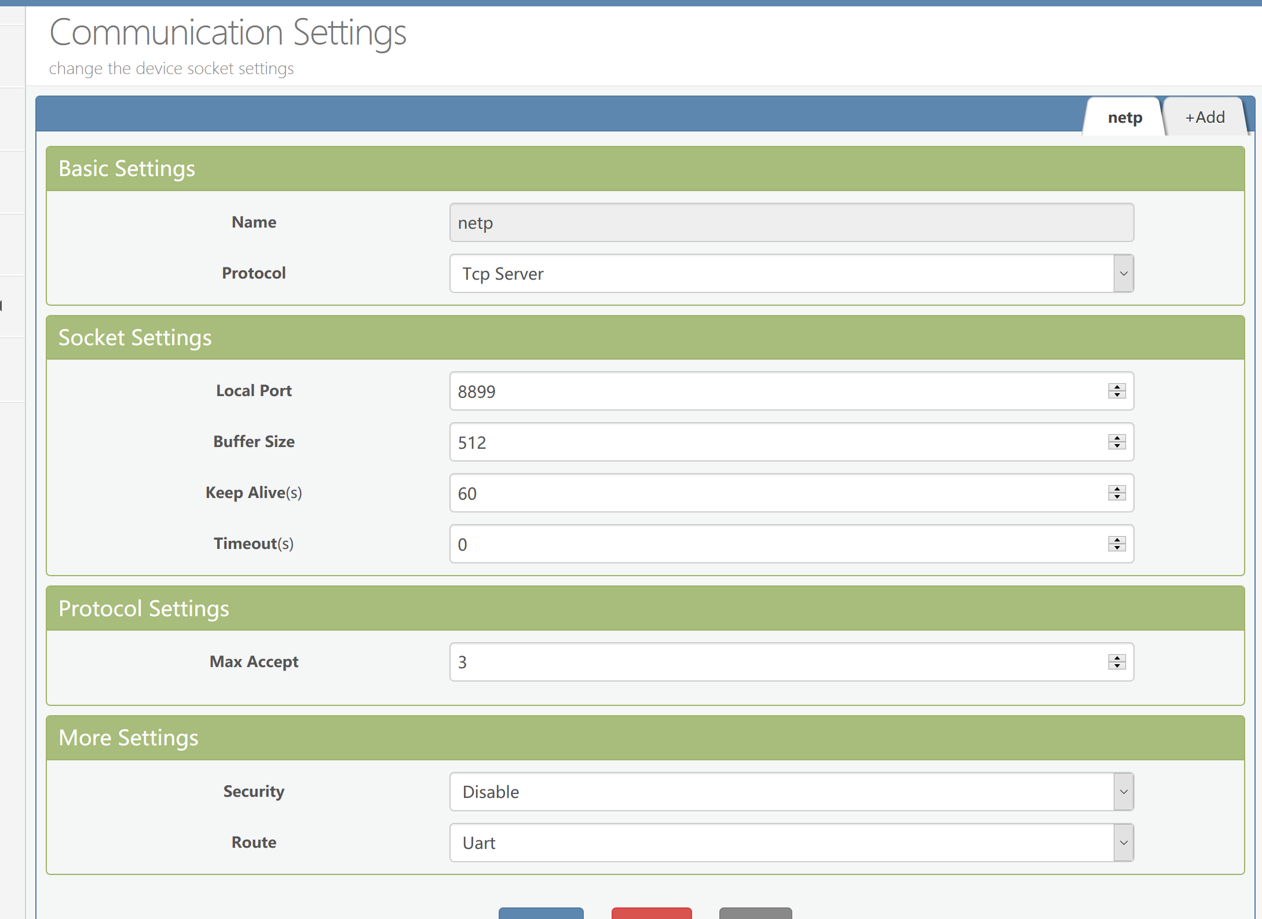Screen dimensions: 1262x919
Task: Increase Timeout with up arrow
Action: 1117,540
